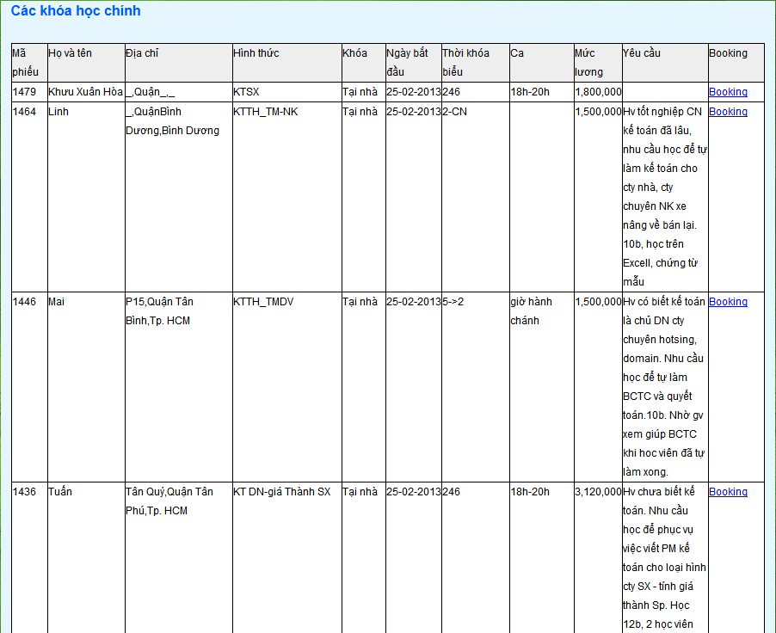This screenshot has height=633, width=776.
Task: Select start date 25-02-2013 in Tuấn's row
Action: click(x=414, y=492)
